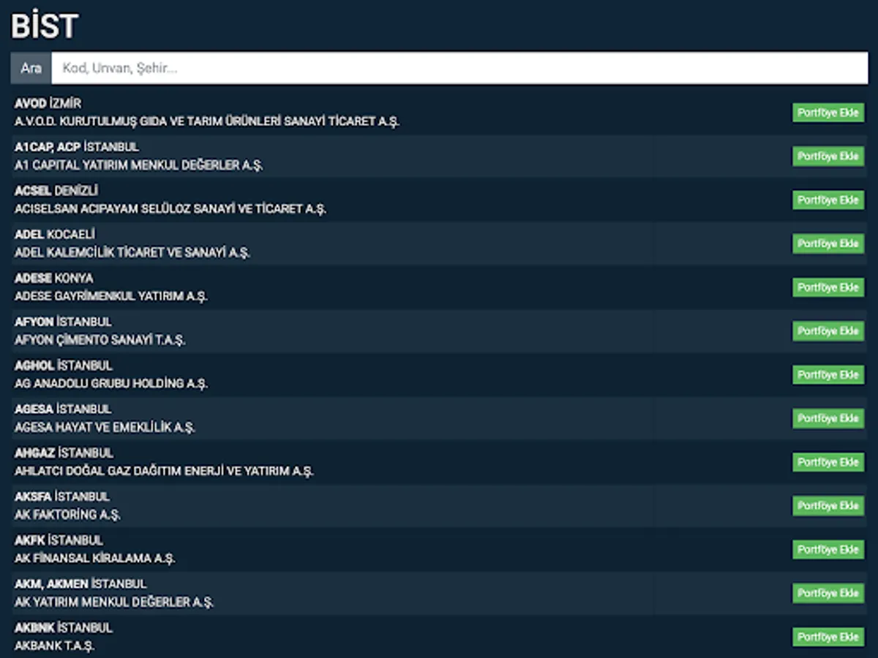Viewport: 878px width, 658px height.
Task: Add AKFK to portfolio
Action: (828, 550)
